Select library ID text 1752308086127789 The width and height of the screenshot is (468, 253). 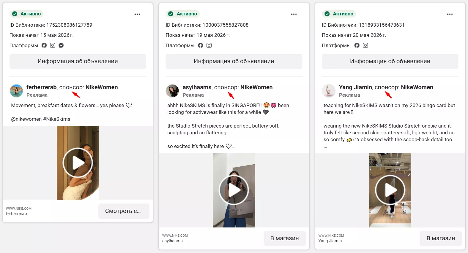pyautogui.click(x=69, y=25)
